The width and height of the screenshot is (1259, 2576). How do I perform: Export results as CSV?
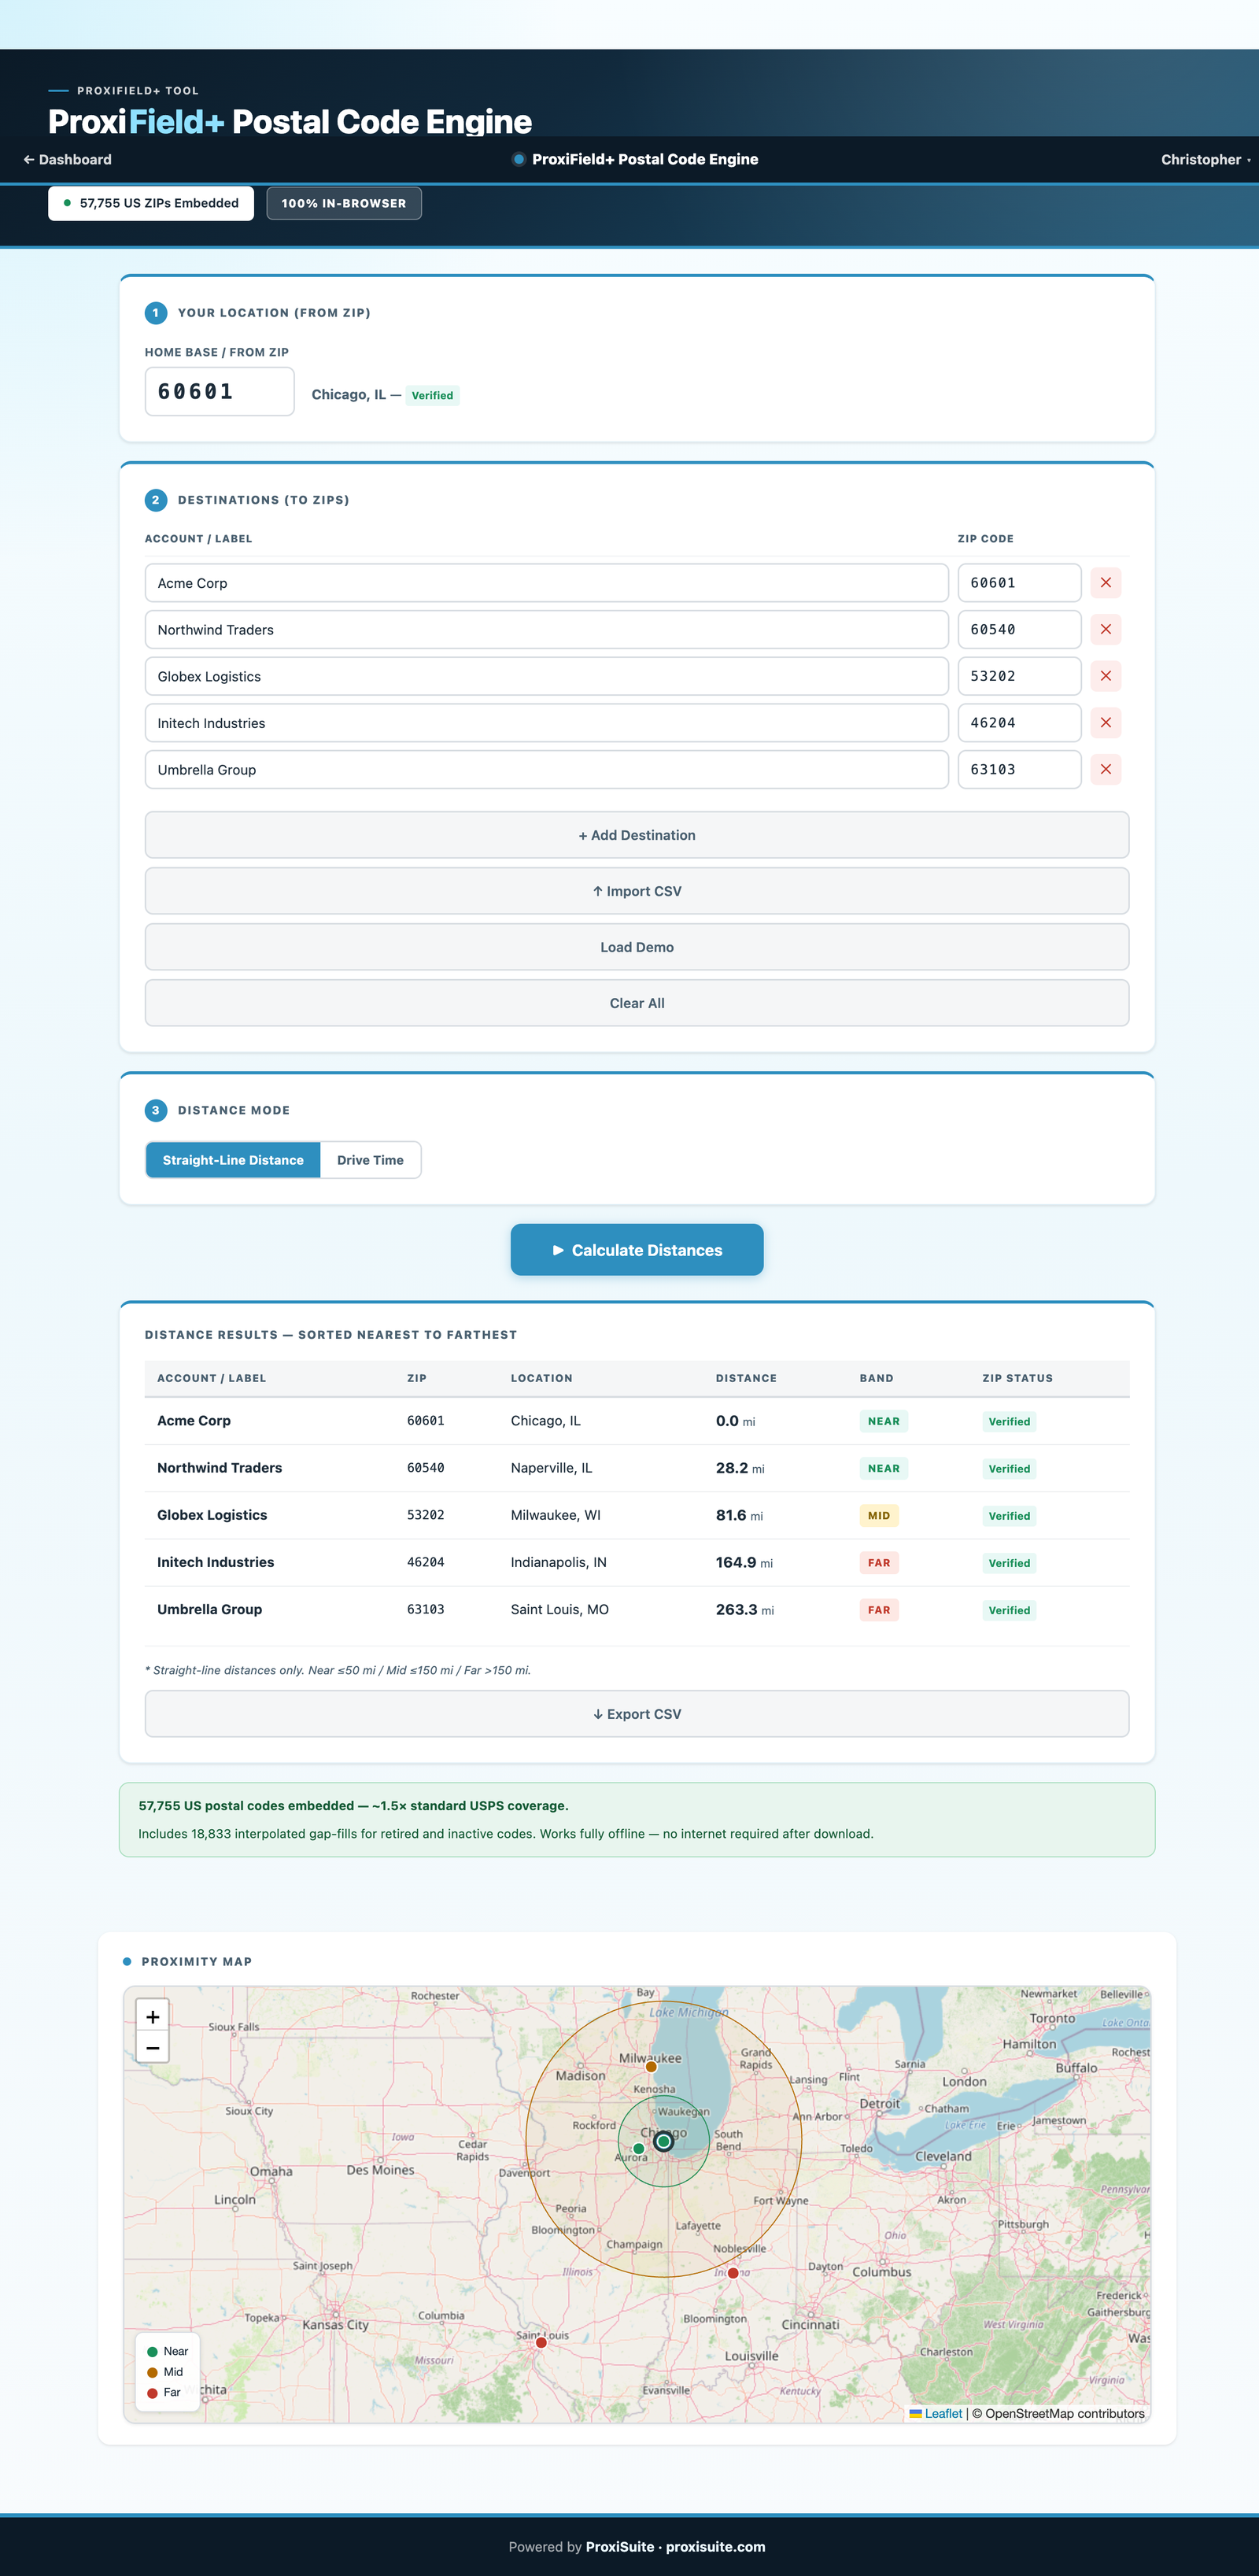(x=637, y=1714)
